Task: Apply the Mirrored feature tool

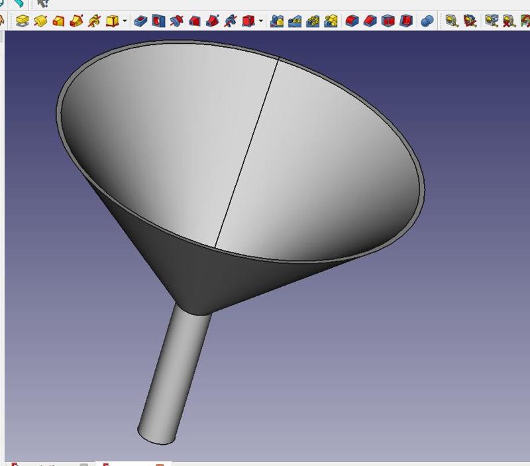Action: [x=277, y=21]
